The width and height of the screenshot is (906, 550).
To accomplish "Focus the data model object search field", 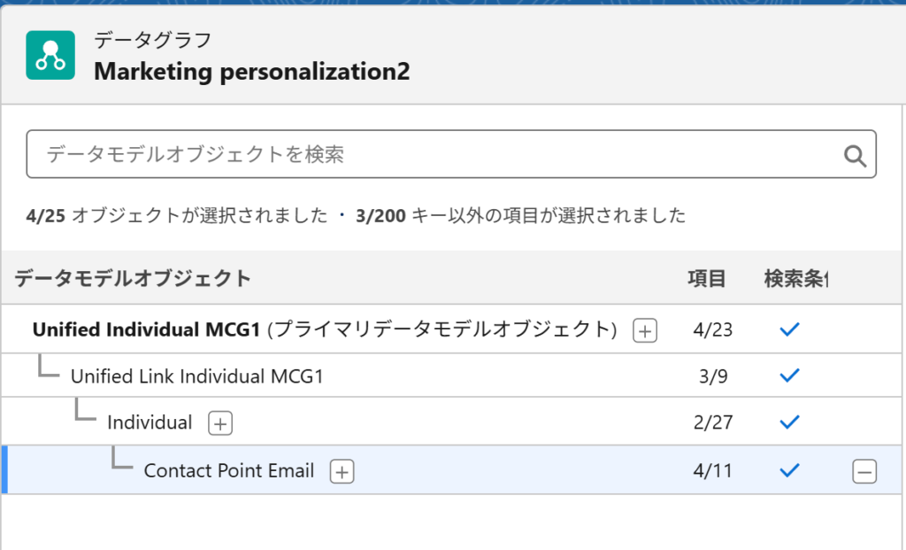I will point(451,154).
